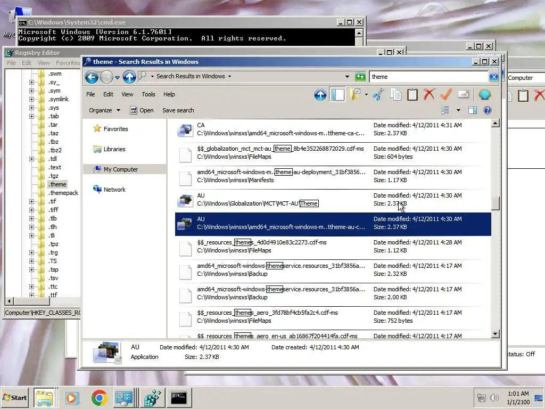Viewport: 545px width, 409px height.
Task: Open the Organize dropdown menu
Action: point(104,110)
